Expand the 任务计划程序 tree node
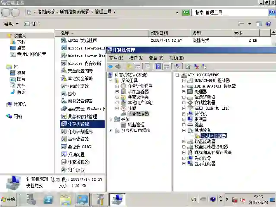Image resolution: width=276 pixels, height=207 pixels. click(x=117, y=86)
